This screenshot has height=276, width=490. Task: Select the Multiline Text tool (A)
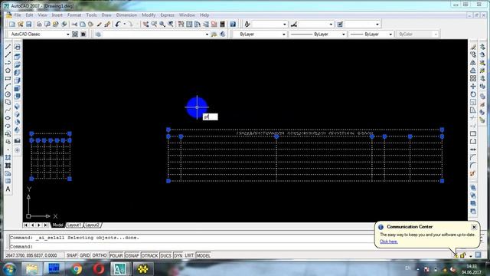pos(8,189)
